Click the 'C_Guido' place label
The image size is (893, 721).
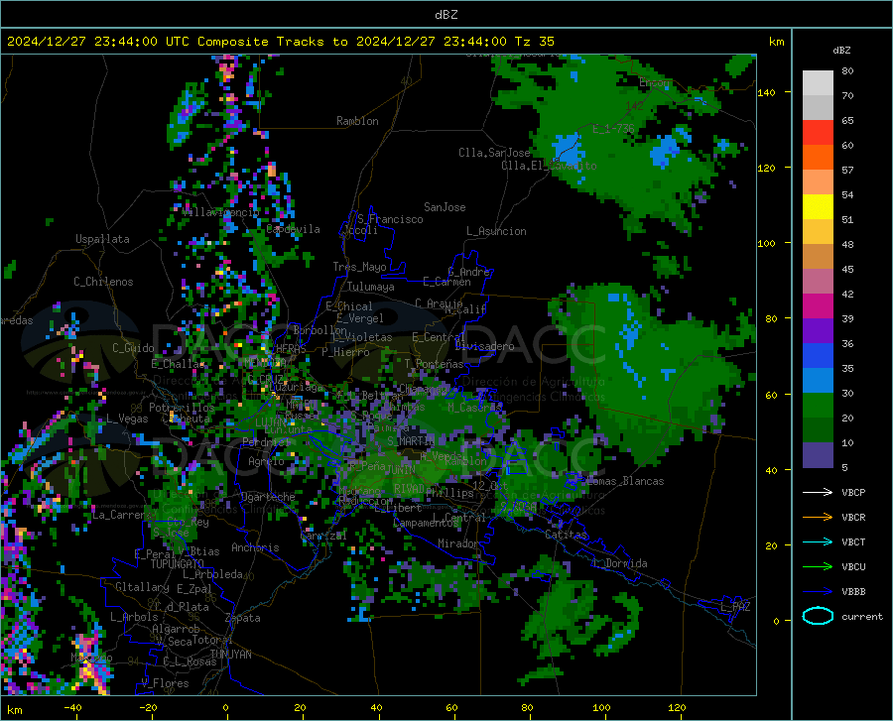133,348
